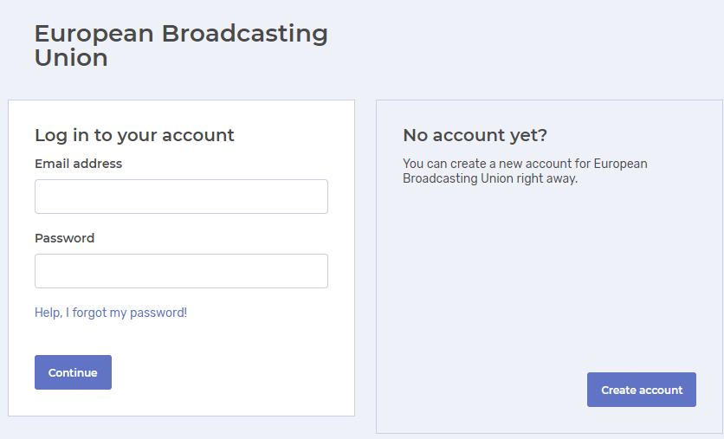Click the word "password!" ending the help link
This screenshot has width=724, height=439.
[x=158, y=313]
